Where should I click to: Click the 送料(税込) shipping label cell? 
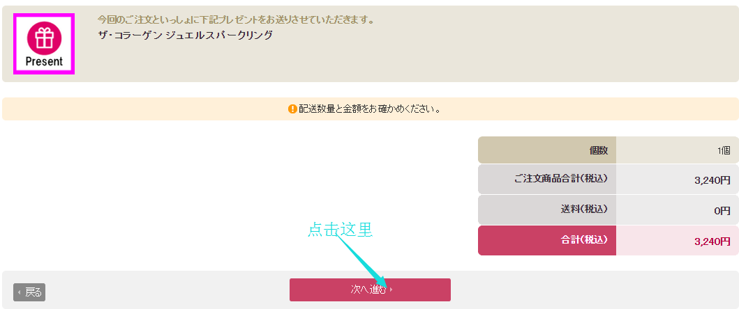click(x=546, y=209)
